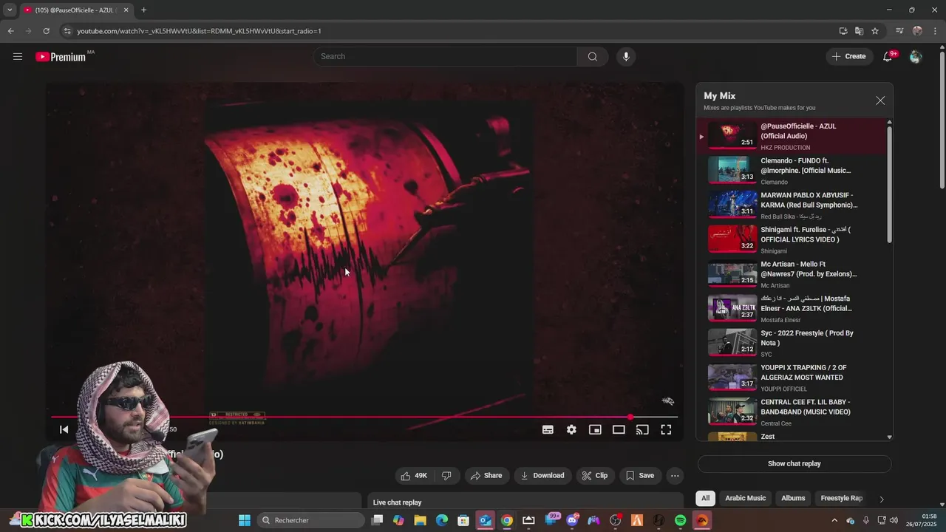Start voice search with microphone icon
The width and height of the screenshot is (946, 532).
626,56
